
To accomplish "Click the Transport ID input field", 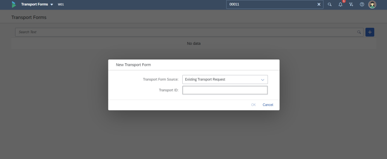I will coord(225,90).
